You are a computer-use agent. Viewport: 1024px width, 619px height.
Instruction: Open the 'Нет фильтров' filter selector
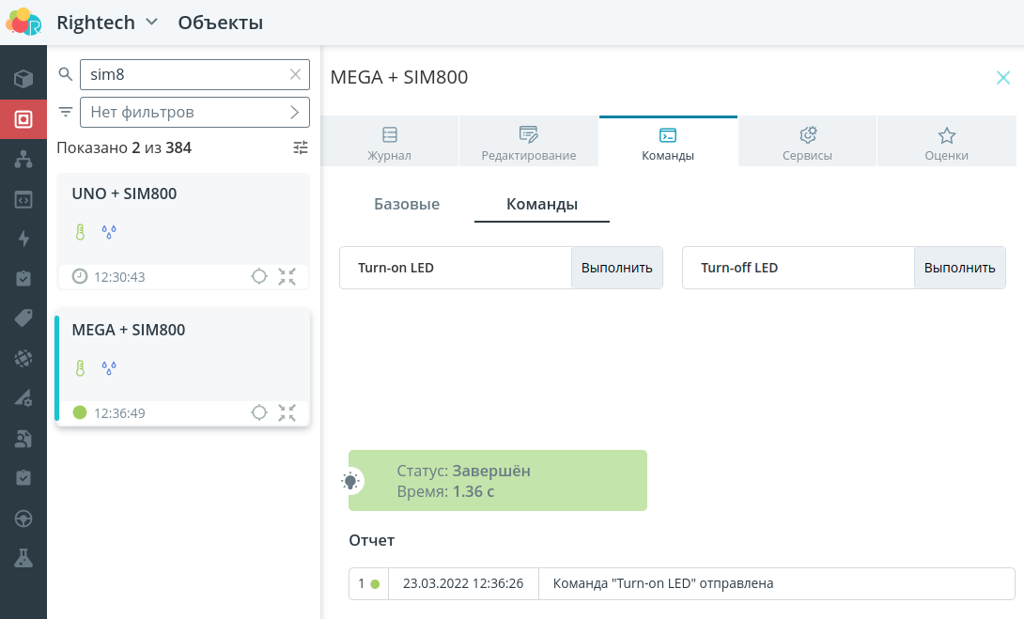point(194,112)
